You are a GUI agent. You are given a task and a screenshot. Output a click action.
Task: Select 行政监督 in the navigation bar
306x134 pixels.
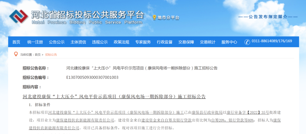coord(165,42)
